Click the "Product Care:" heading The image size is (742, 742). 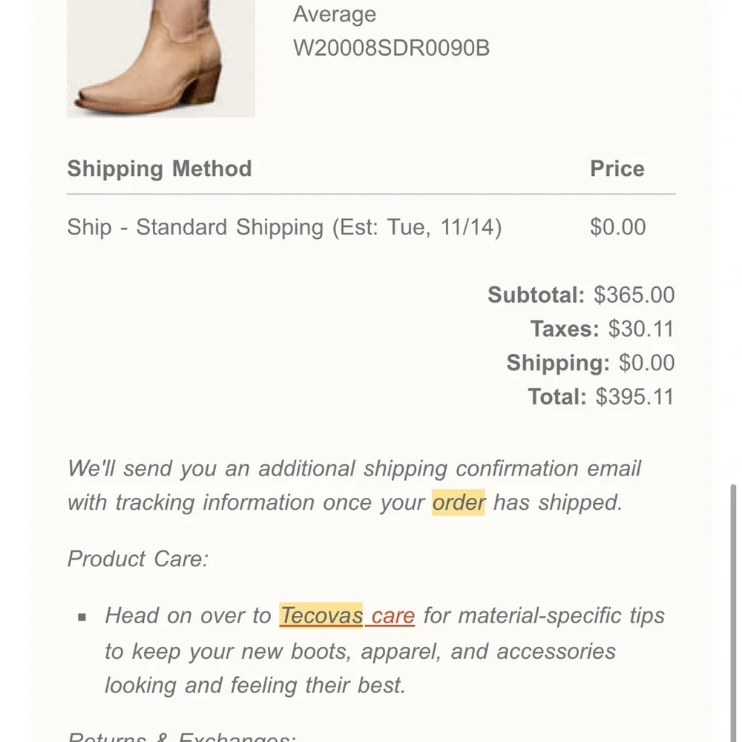click(138, 559)
